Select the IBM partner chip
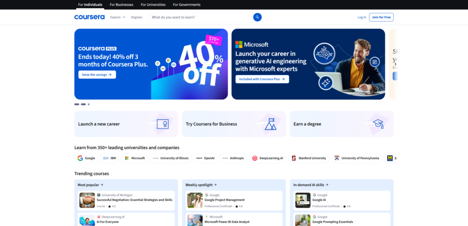Screen dimensions: 468x226 click(x=109, y=158)
